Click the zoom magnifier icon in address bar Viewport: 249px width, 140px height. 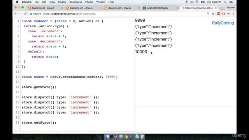(208, 14)
